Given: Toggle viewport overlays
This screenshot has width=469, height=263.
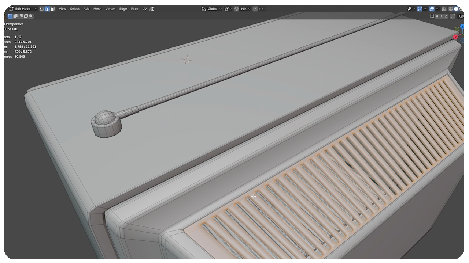Looking at the screenshot, I should tap(432, 9).
